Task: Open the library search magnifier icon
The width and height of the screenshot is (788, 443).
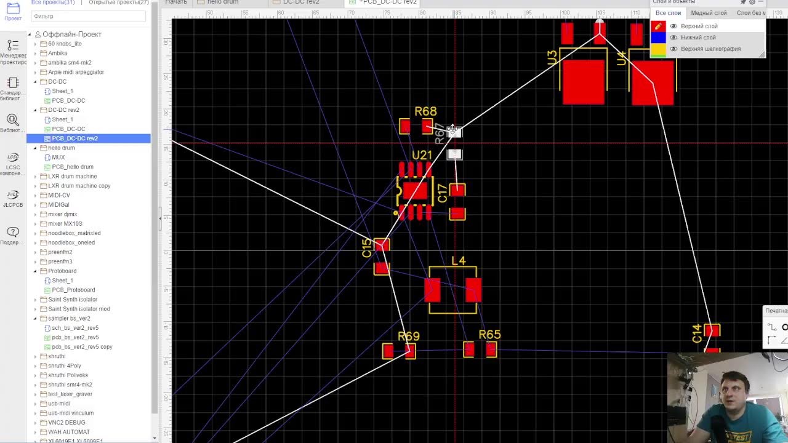Action: pos(13,120)
